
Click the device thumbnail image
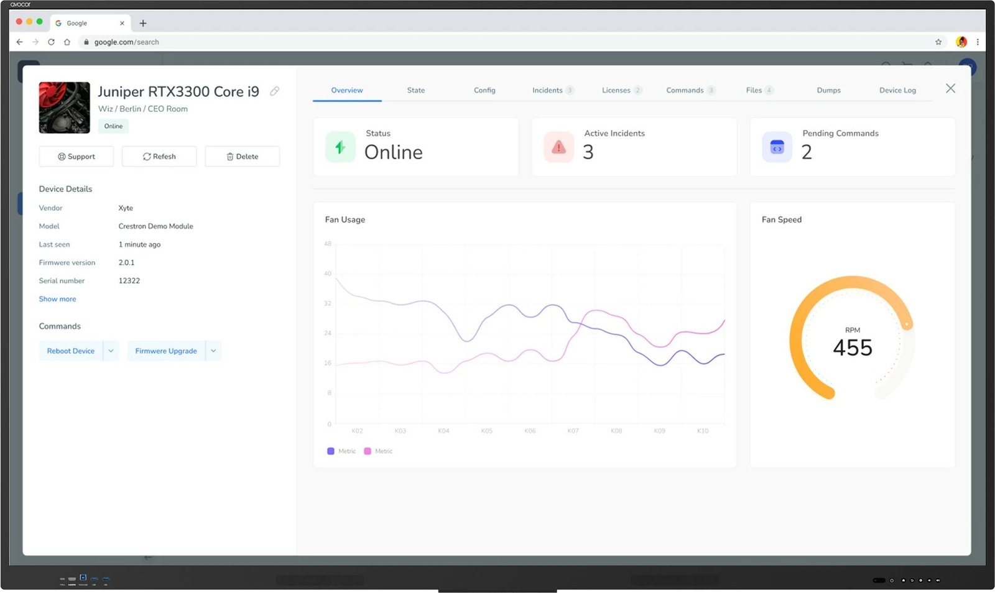[65, 108]
